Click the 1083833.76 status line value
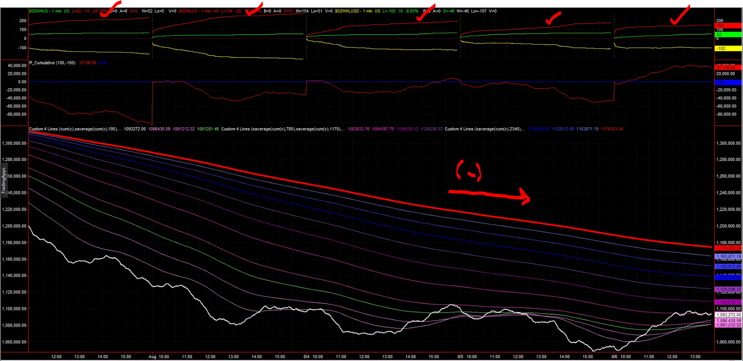Image resolution: width=743 pixels, height=361 pixels. 358,129
